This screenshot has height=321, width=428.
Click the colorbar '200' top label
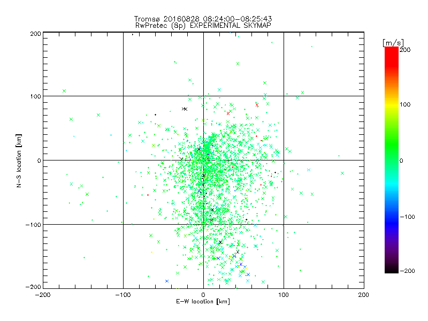(x=405, y=50)
